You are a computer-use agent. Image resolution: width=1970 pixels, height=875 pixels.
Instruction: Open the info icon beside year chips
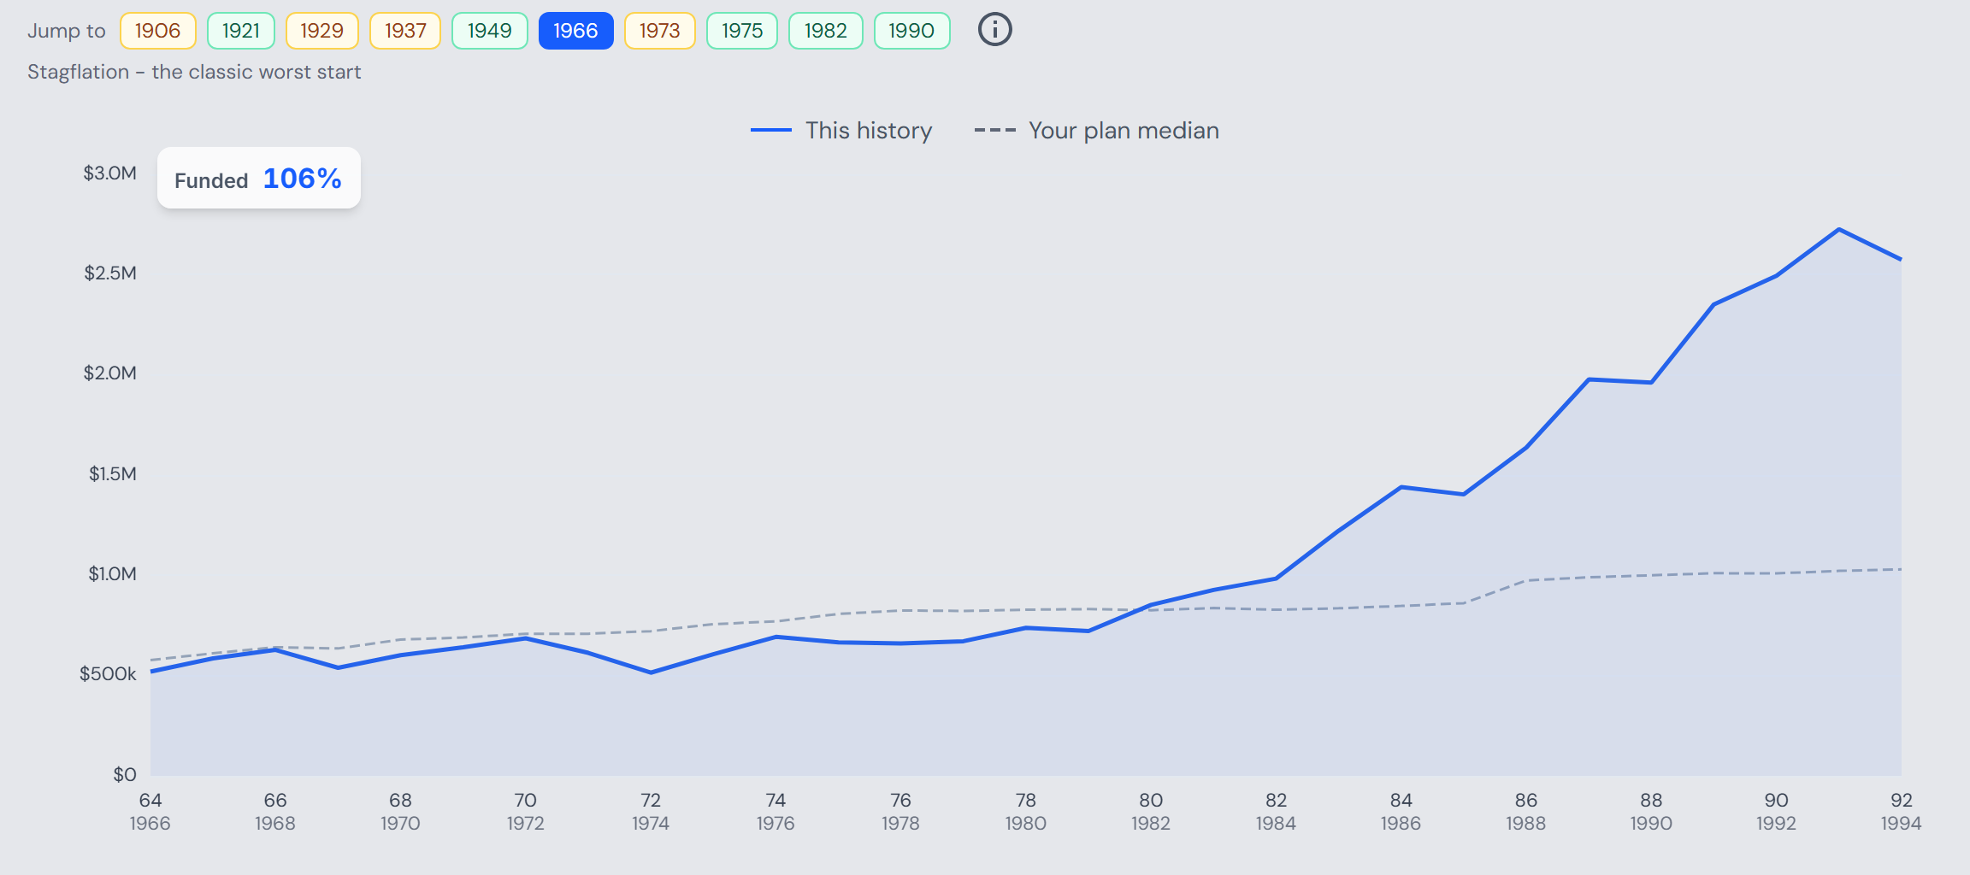click(994, 30)
